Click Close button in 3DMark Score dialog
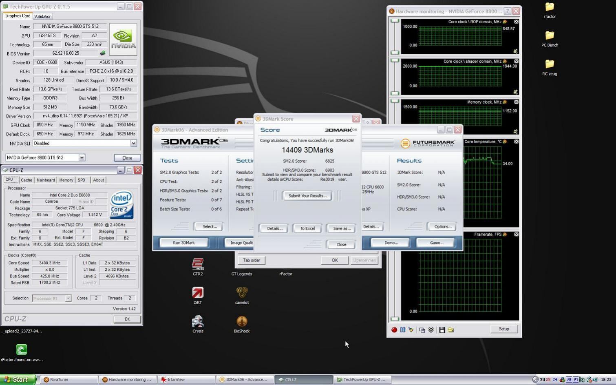616x385 pixels. click(341, 244)
